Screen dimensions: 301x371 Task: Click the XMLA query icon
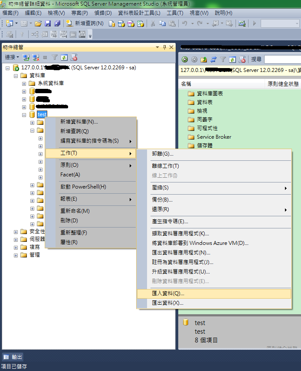[x=141, y=23]
